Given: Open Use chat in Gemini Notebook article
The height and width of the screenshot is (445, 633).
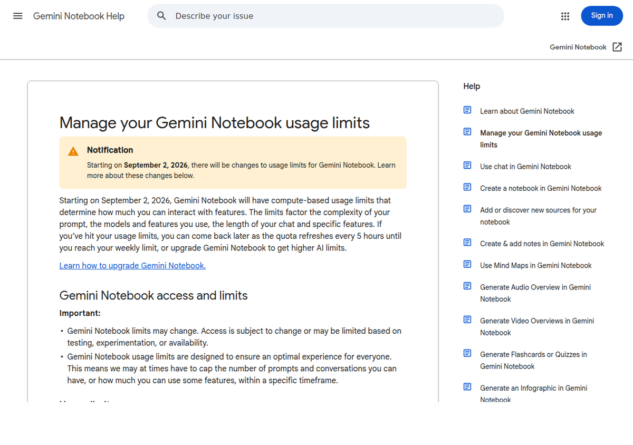Looking at the screenshot, I should pyautogui.click(x=525, y=166).
